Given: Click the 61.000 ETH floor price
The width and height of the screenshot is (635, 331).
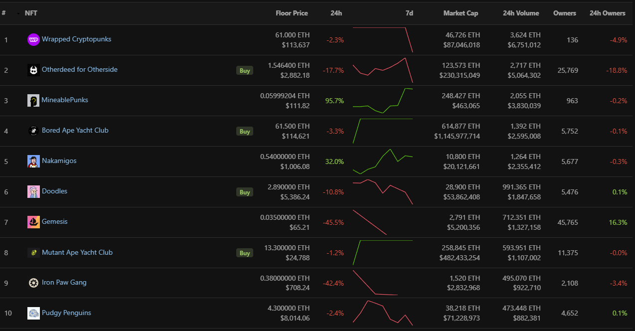Looking at the screenshot, I should point(292,35).
